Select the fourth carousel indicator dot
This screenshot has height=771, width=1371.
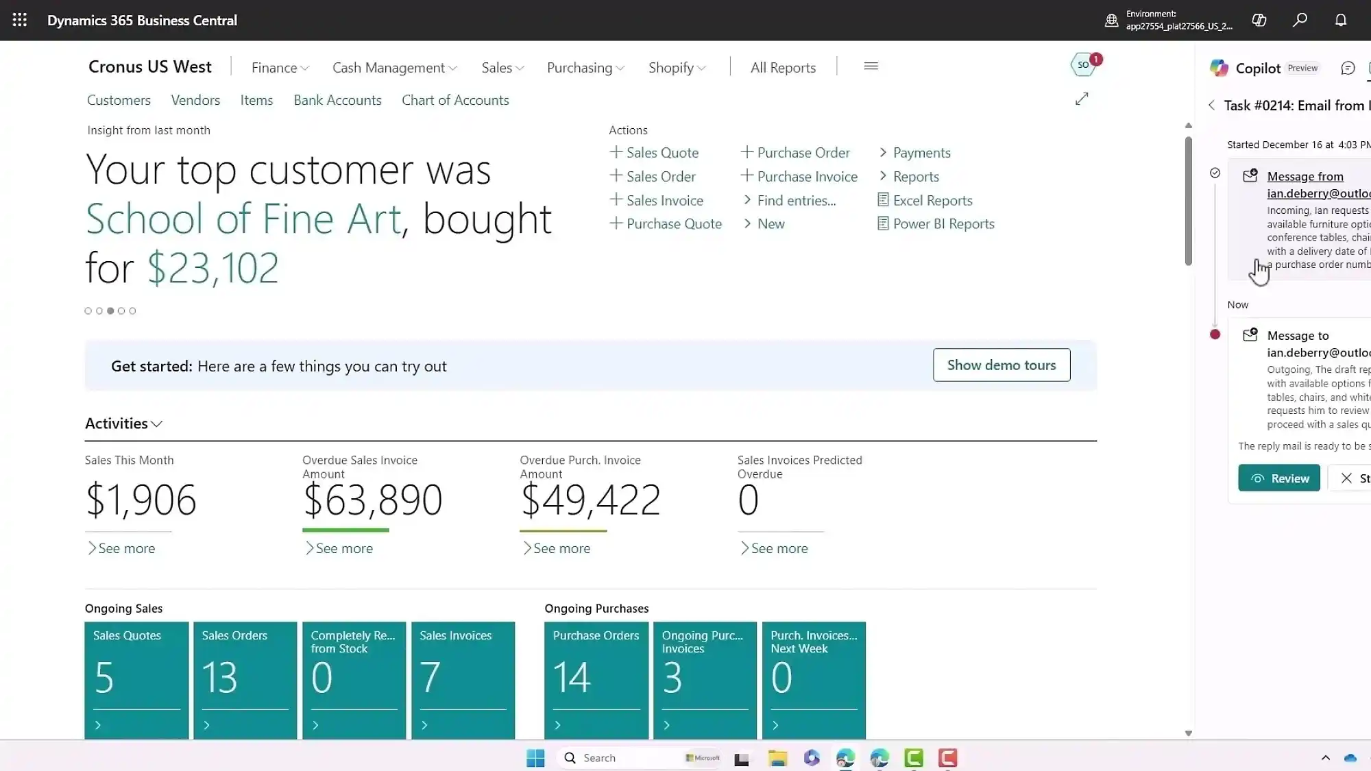[121, 310]
